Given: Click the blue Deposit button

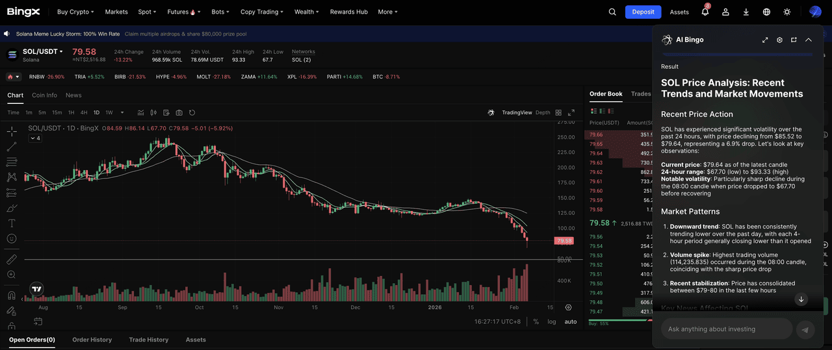Looking at the screenshot, I should click(x=643, y=12).
